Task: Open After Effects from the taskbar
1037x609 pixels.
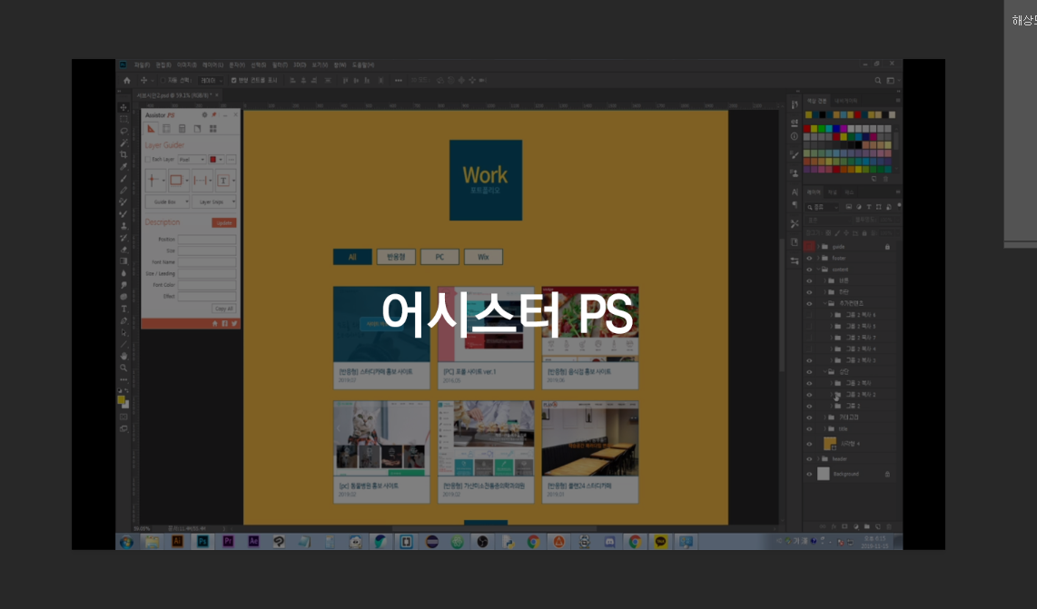Action: [x=253, y=542]
